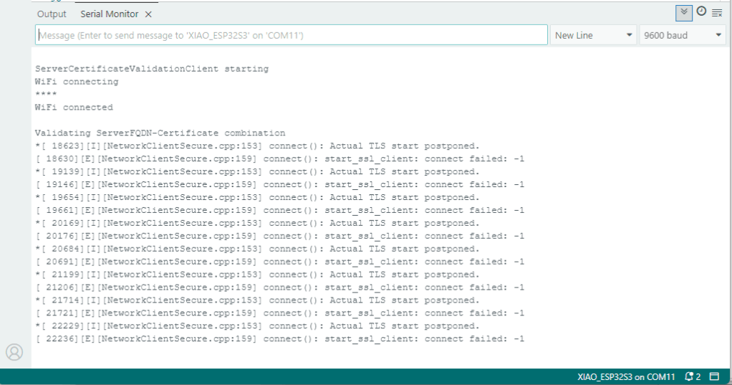
Task: Open the New Line ending dropdown
Action: click(594, 35)
